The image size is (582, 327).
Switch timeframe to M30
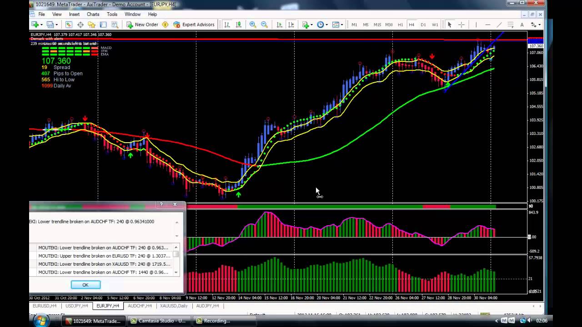tap(389, 25)
